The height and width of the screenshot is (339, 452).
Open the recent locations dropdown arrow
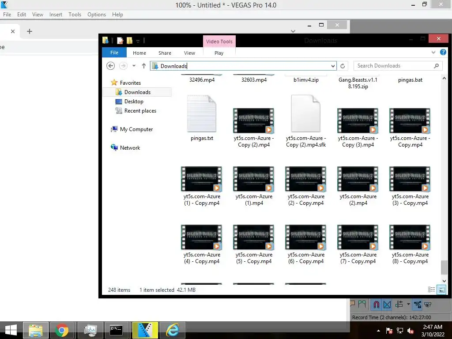click(134, 66)
